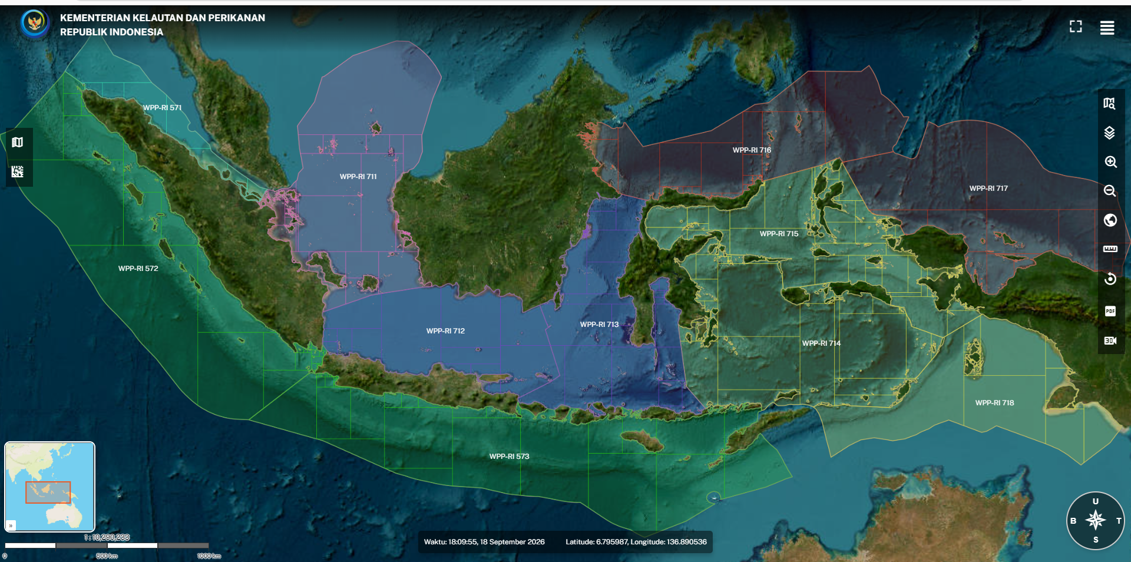Click the overview map thumbnail
The height and width of the screenshot is (562, 1131).
point(49,487)
